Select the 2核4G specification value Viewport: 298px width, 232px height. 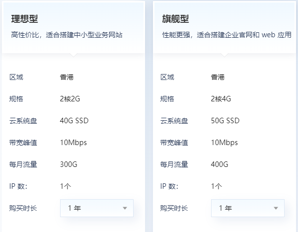(221, 99)
